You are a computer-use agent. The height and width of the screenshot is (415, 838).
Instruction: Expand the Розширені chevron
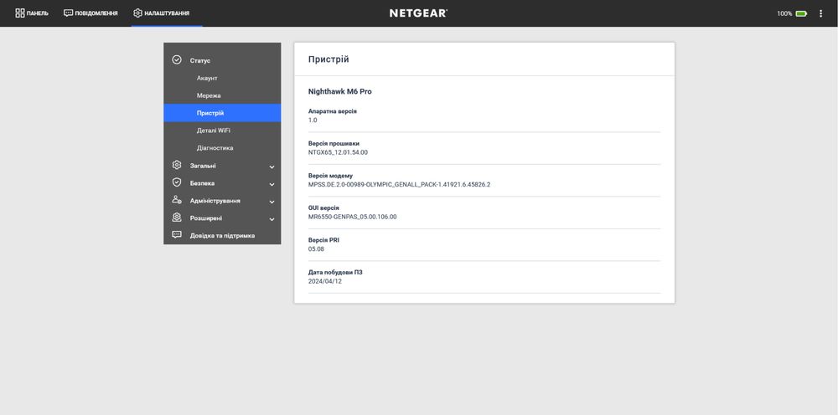coord(272,219)
